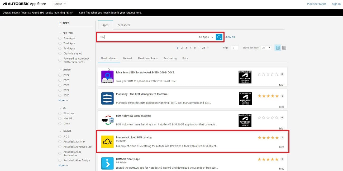Enable the Windows OS filter
Viewport: 343px width, 171px height.
point(60,114)
